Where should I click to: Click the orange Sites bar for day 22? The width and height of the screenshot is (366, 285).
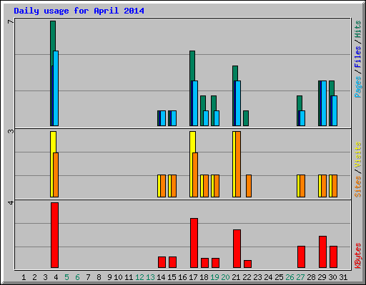coord(249,186)
